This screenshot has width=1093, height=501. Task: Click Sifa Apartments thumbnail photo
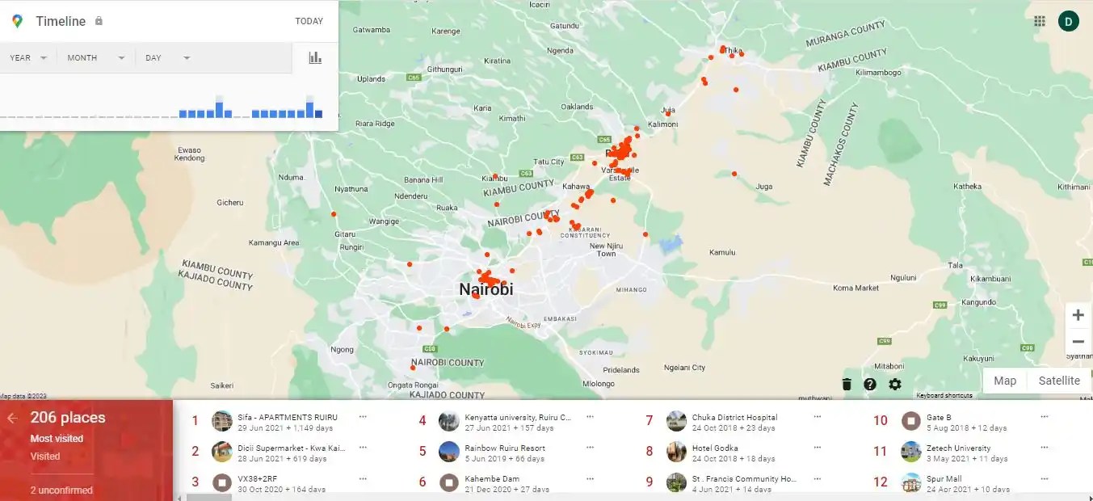click(x=222, y=421)
